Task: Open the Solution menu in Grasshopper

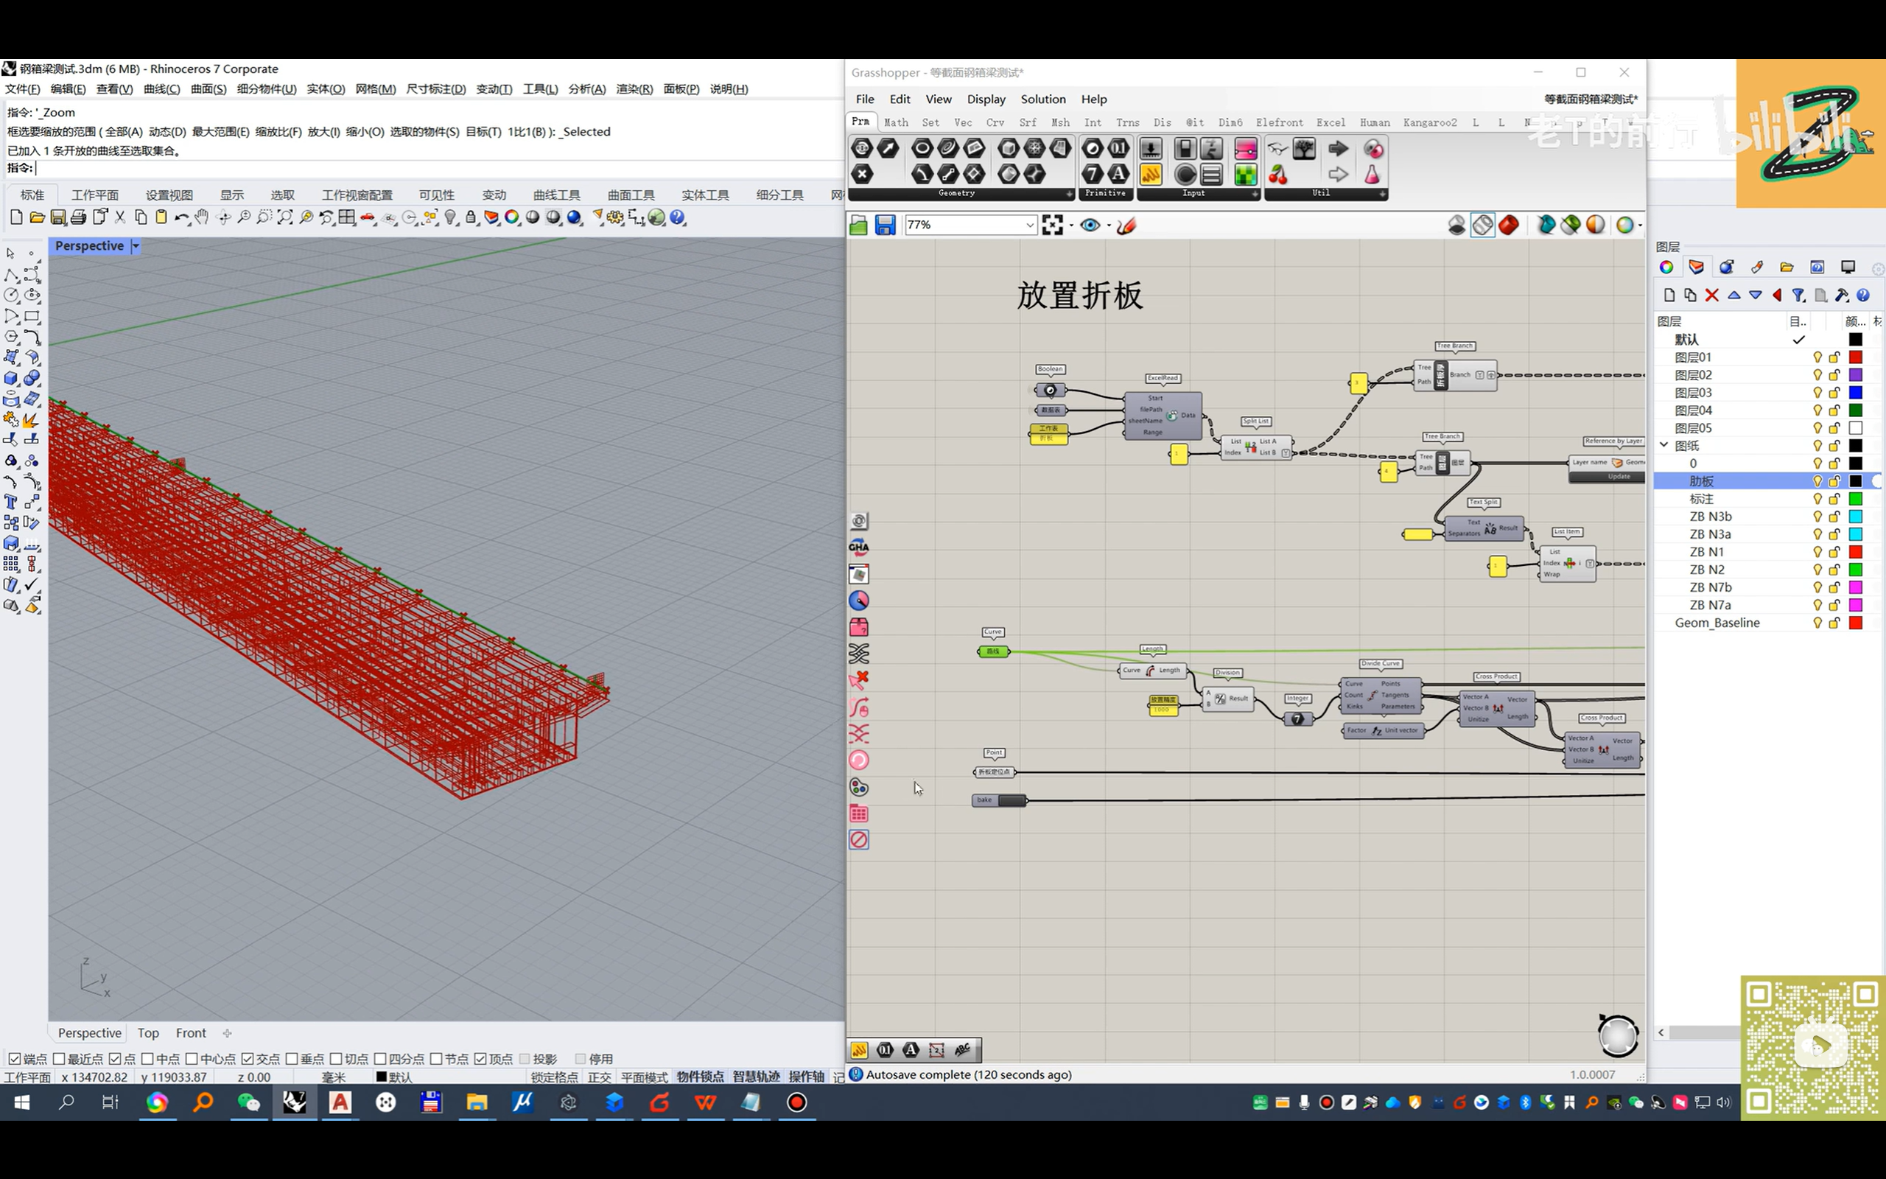Action: click(1042, 99)
